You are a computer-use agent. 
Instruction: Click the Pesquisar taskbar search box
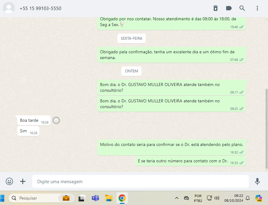41,198
